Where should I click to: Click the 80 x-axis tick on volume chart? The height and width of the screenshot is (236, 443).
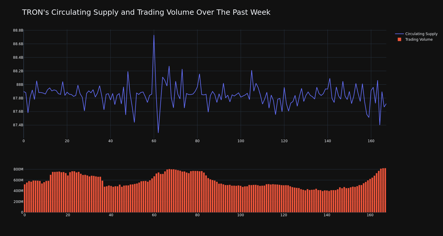[x=197, y=215]
